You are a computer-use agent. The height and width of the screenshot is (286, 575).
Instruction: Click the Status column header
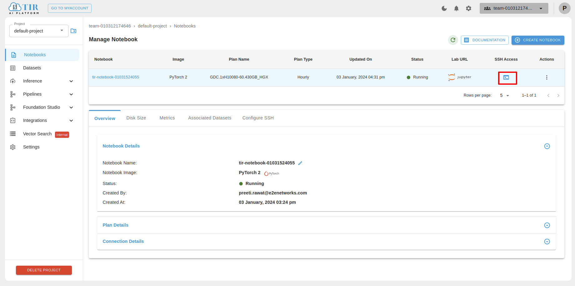[x=417, y=59]
